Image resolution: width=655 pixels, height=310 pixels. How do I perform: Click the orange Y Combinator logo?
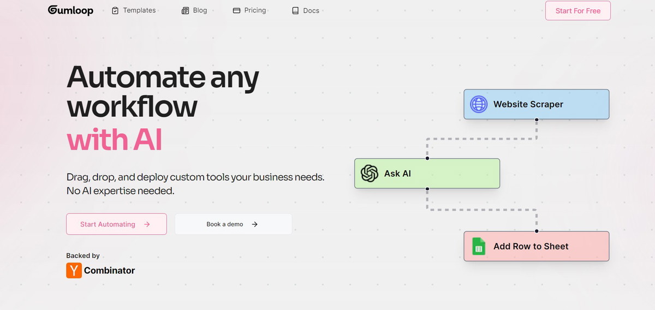[74, 270]
